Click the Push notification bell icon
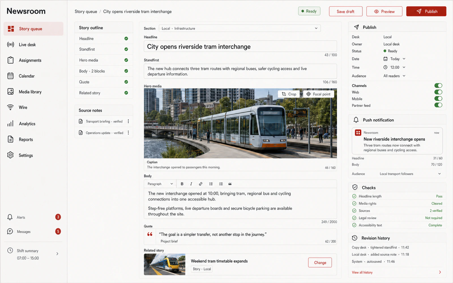453x283 pixels. tap(356, 120)
